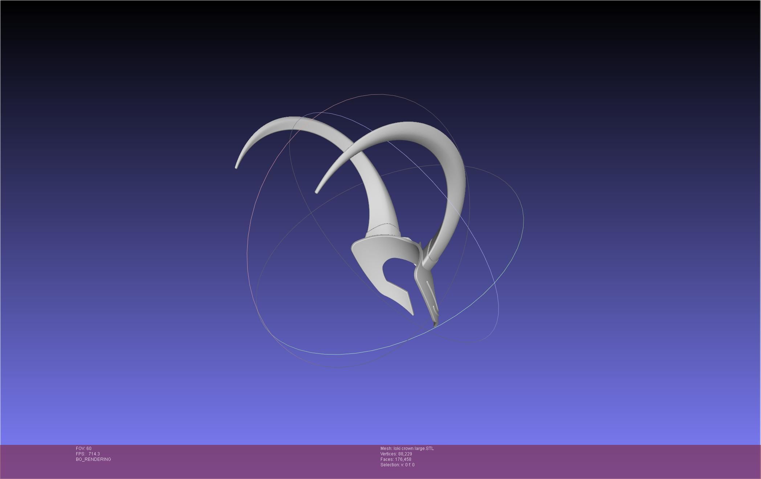The image size is (761, 479).
Task: Click the Selection: v: 0 f: 0 entry
Action: tap(397, 465)
